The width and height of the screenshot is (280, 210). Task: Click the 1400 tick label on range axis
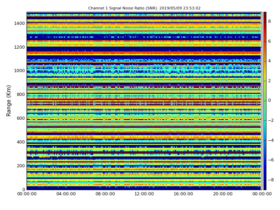[x=20, y=23]
